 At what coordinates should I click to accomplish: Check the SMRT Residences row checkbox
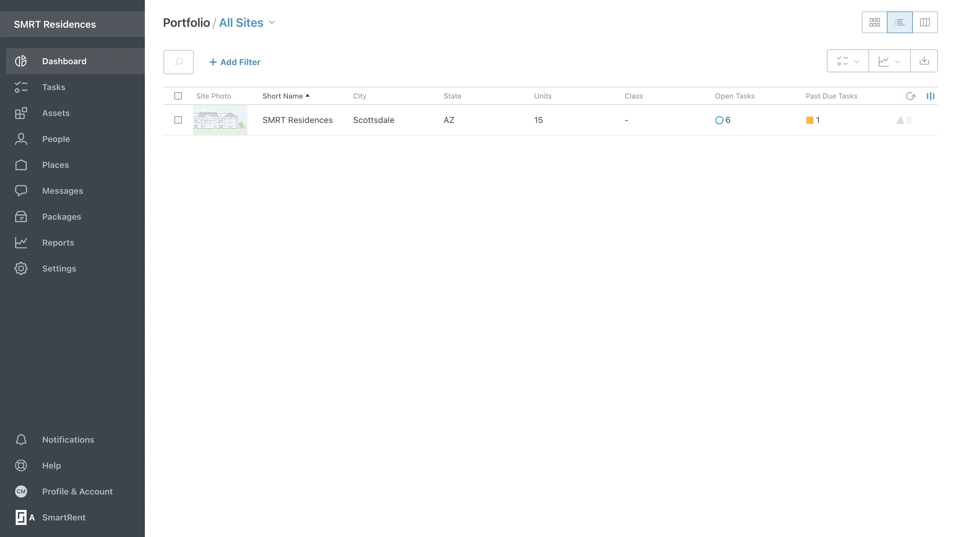[x=178, y=120]
